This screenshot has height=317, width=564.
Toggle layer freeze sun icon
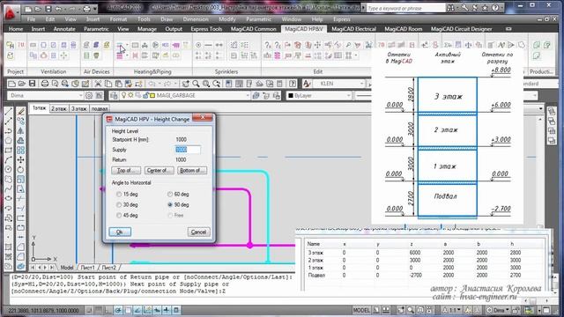tap(131, 96)
